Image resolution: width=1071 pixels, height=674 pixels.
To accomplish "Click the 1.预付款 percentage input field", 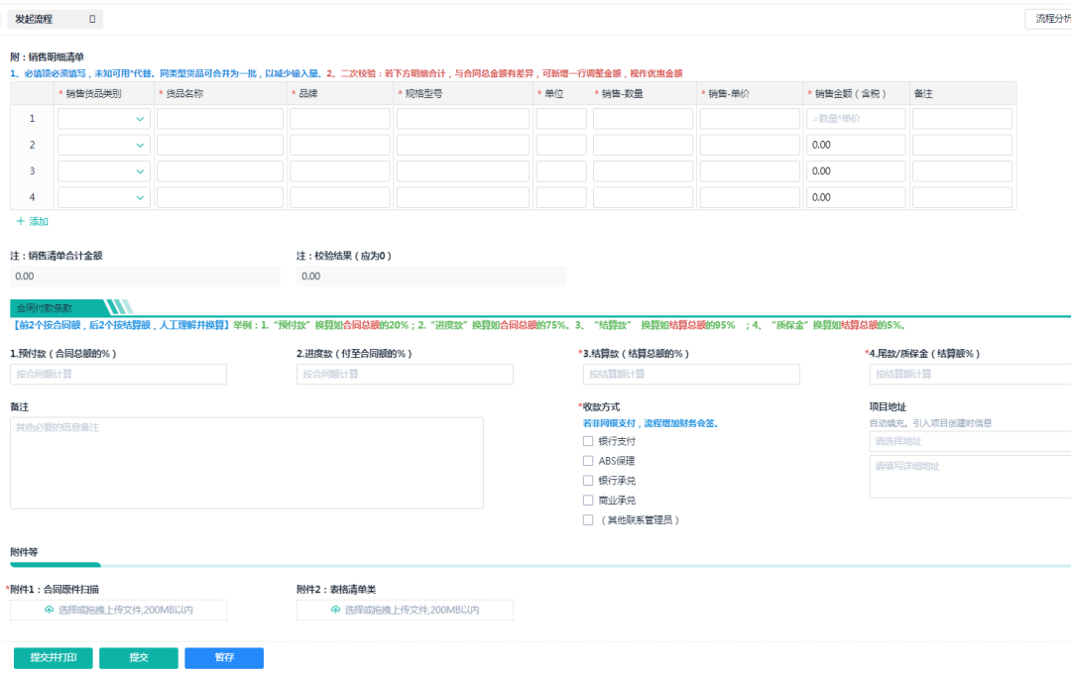I will click(119, 375).
